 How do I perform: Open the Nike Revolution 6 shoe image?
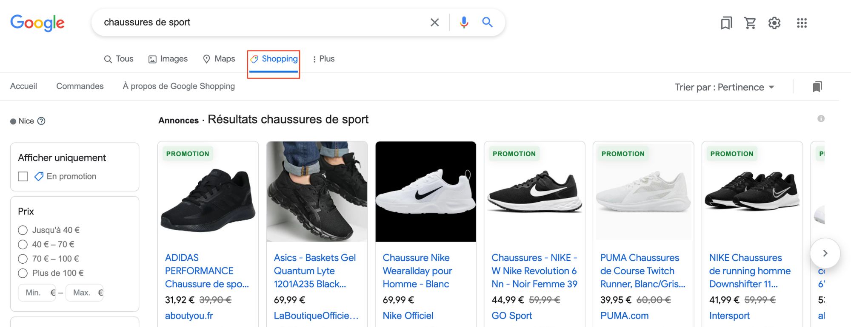[x=534, y=192]
